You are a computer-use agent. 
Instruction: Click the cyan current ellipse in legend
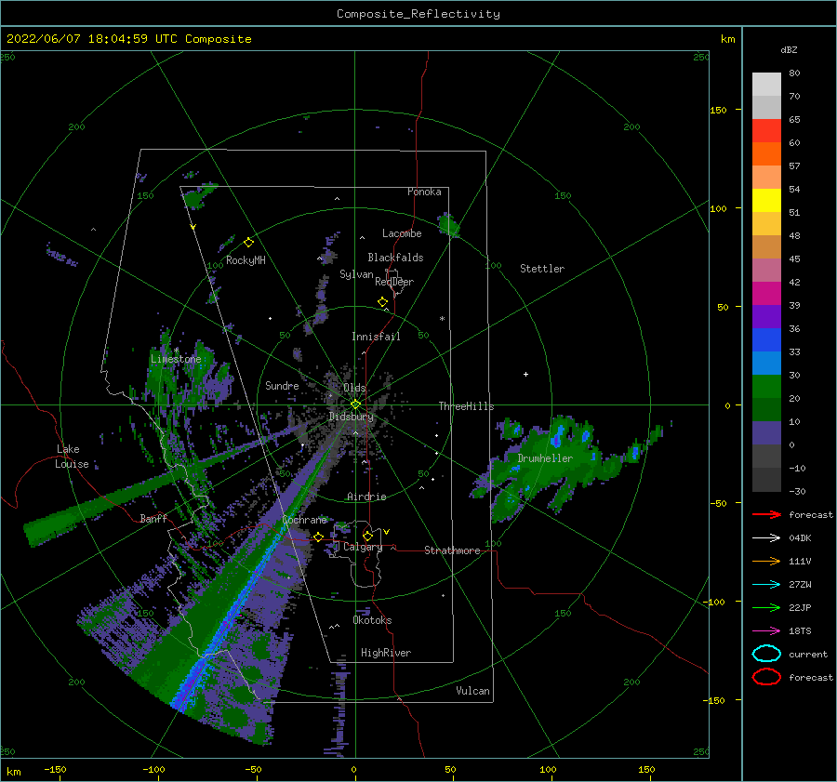pyautogui.click(x=766, y=654)
